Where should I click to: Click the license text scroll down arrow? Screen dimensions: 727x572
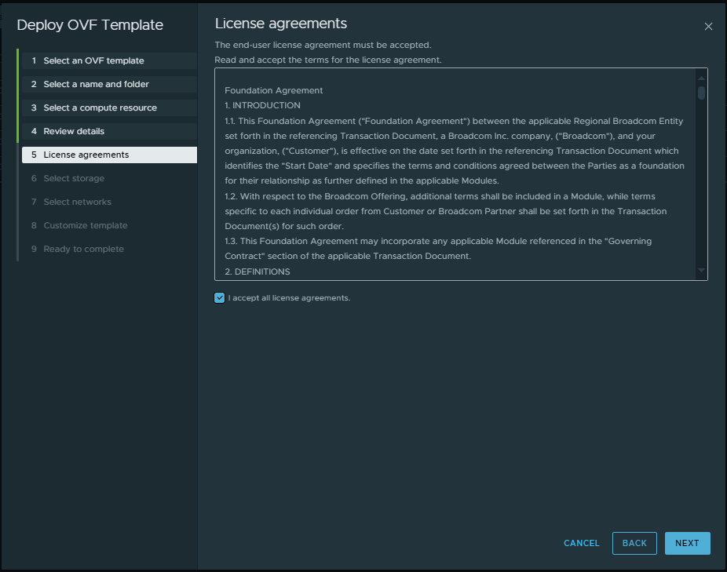[701, 271]
